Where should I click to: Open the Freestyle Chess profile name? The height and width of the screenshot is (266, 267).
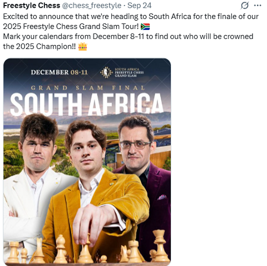[x=32, y=6]
